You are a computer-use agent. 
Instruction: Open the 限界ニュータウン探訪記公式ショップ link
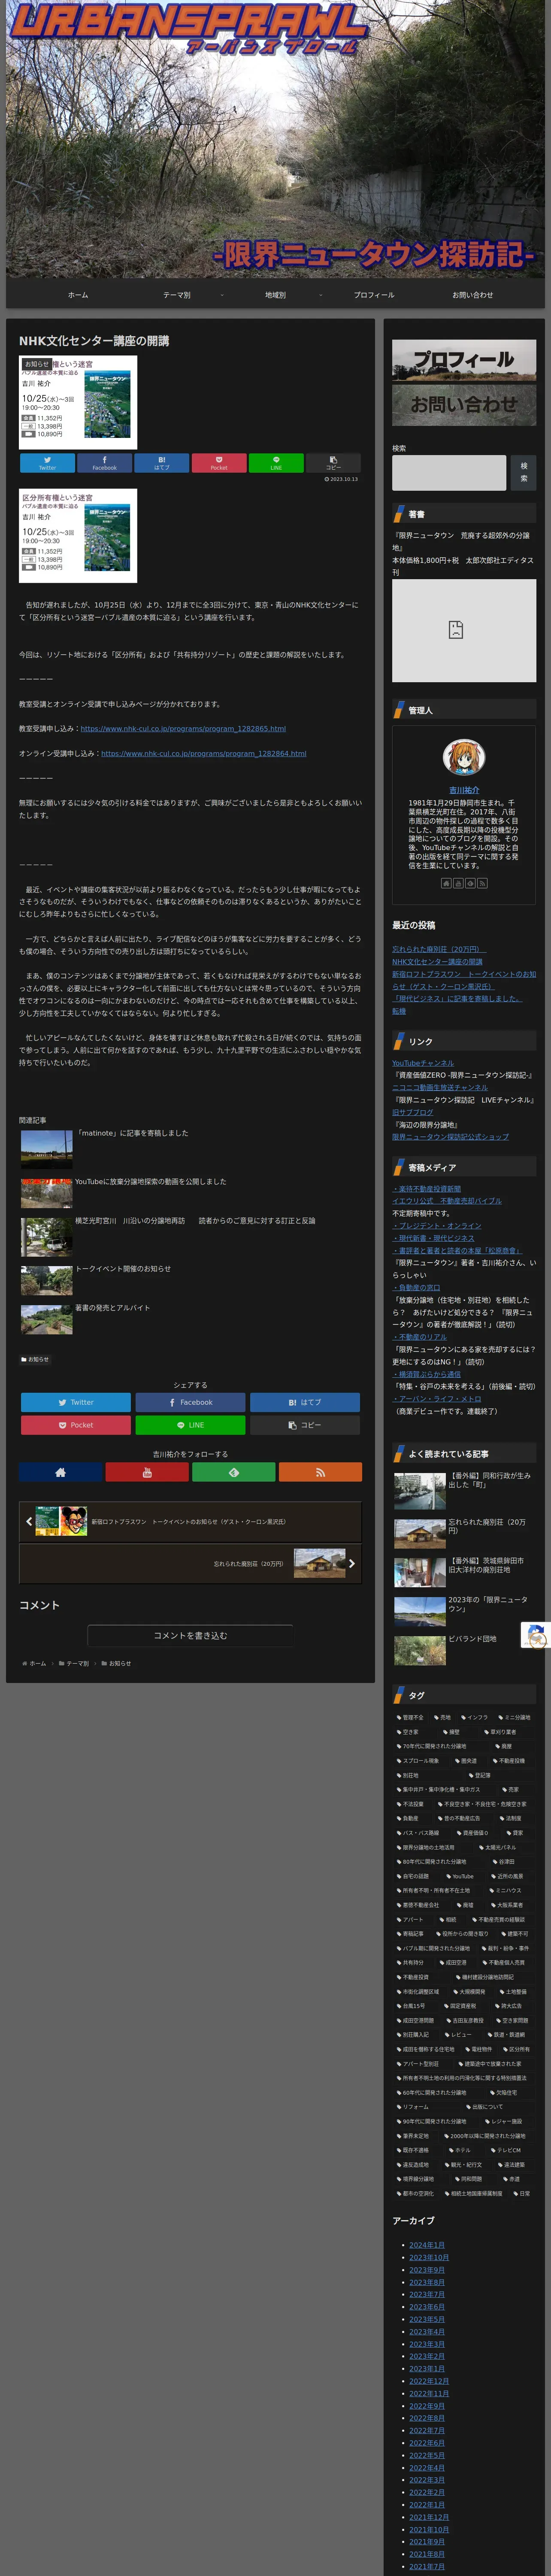point(450,1137)
